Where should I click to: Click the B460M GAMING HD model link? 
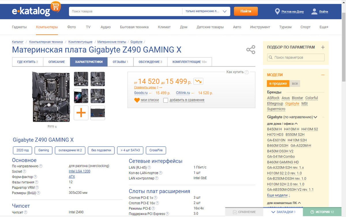[x=283, y=162]
